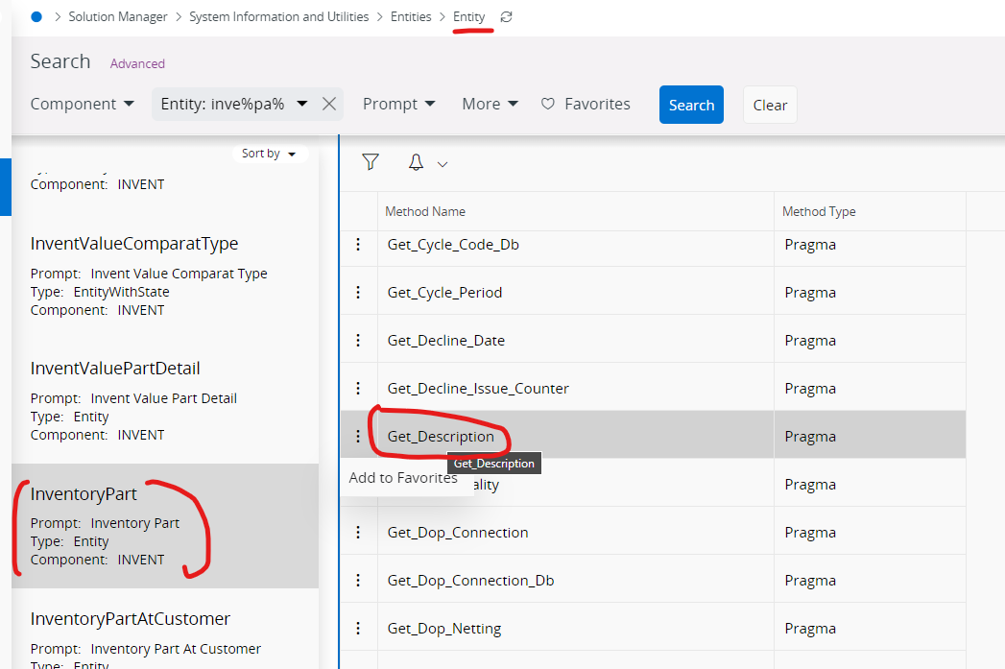The width and height of the screenshot is (1005, 669).
Task: Expand the Prompt filter dropdown
Action: (x=398, y=104)
